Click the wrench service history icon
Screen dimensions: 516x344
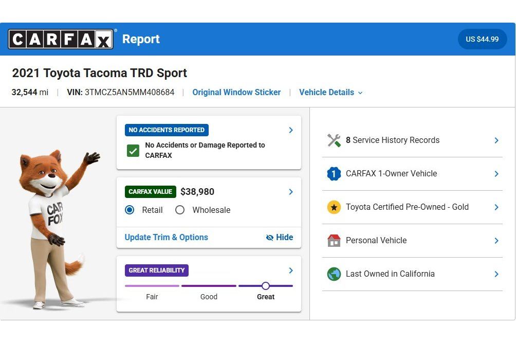click(334, 140)
